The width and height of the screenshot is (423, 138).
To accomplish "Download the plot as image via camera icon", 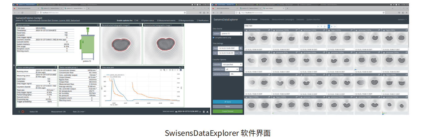I will coord(161,70).
